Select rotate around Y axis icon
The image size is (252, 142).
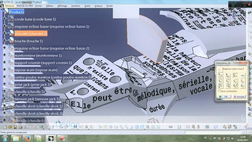point(228,86)
